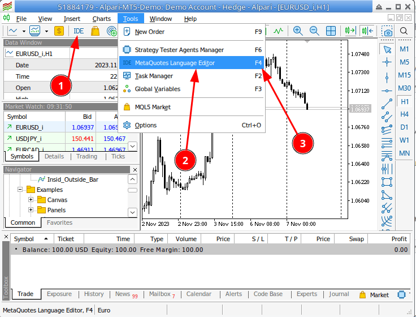Image resolution: width=416 pixels, height=317 pixels.
Task: Switch to W1 timeframe
Action: click(x=404, y=140)
